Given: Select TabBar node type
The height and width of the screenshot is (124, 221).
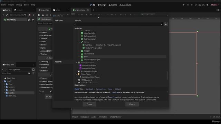Looking at the screenshot, I should click(x=87, y=51).
